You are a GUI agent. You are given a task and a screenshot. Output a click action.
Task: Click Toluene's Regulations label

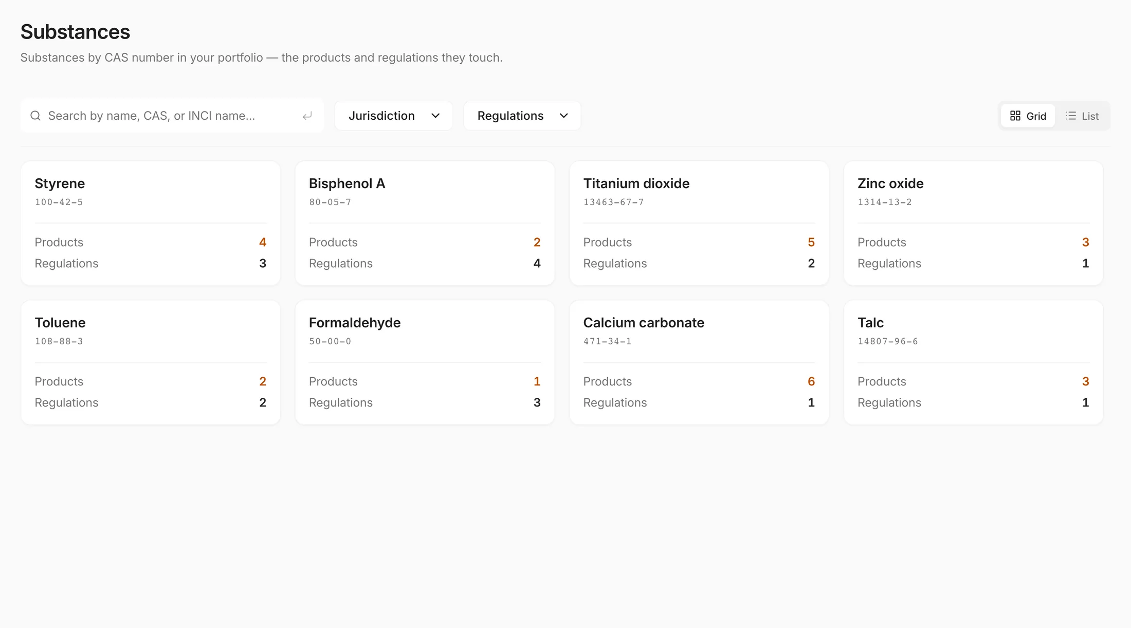66,402
